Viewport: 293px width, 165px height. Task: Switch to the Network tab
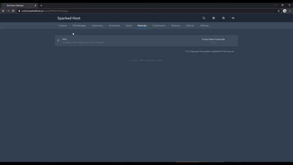pos(176,26)
